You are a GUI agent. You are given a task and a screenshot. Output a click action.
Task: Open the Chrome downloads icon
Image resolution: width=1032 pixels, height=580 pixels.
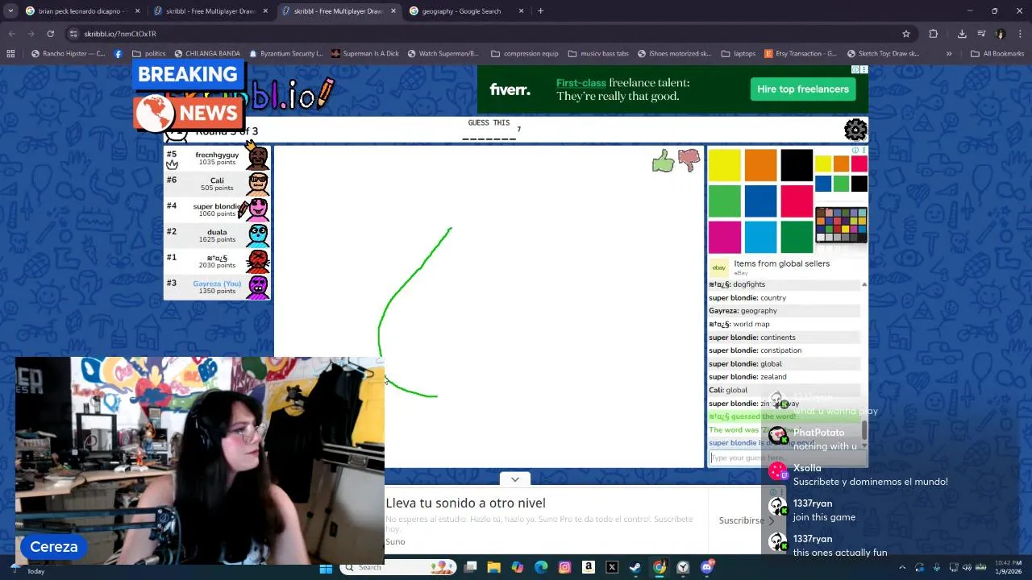coord(962,34)
